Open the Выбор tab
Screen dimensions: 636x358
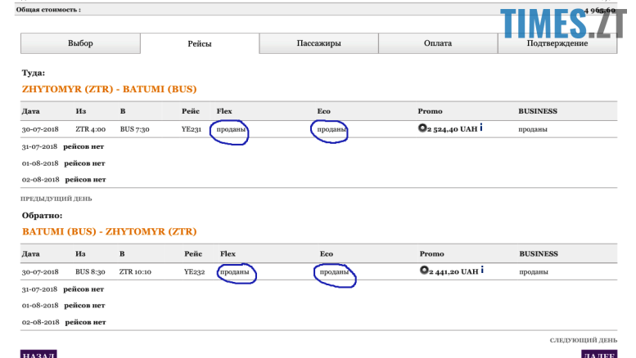coord(80,43)
